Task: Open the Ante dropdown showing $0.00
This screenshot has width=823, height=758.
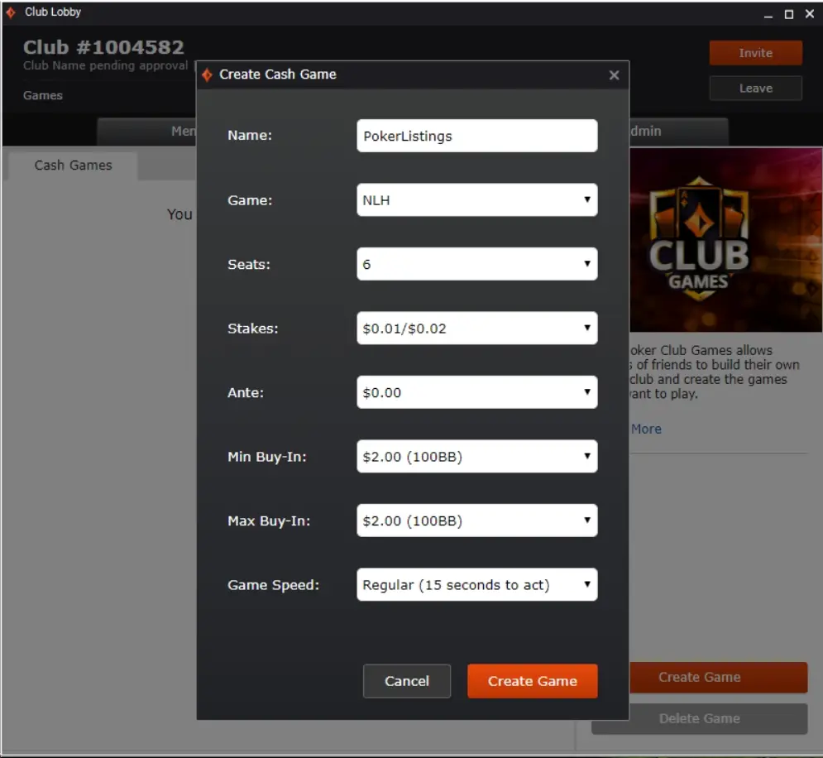Action: click(476, 392)
